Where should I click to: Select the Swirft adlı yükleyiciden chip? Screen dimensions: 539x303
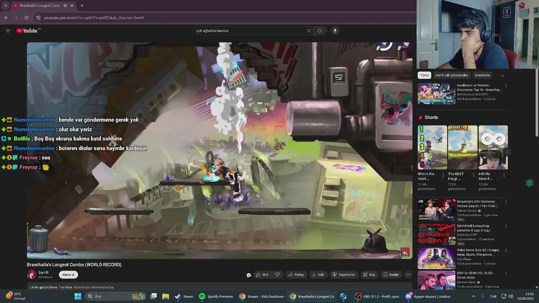pyautogui.click(x=451, y=75)
